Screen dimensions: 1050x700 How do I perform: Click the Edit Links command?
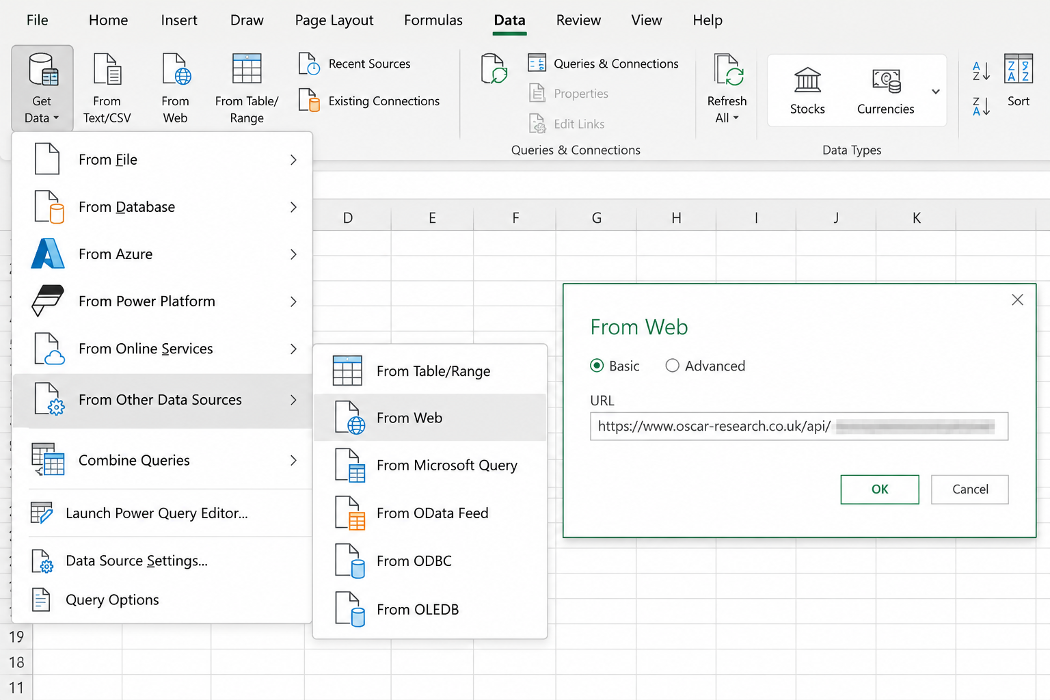point(567,124)
